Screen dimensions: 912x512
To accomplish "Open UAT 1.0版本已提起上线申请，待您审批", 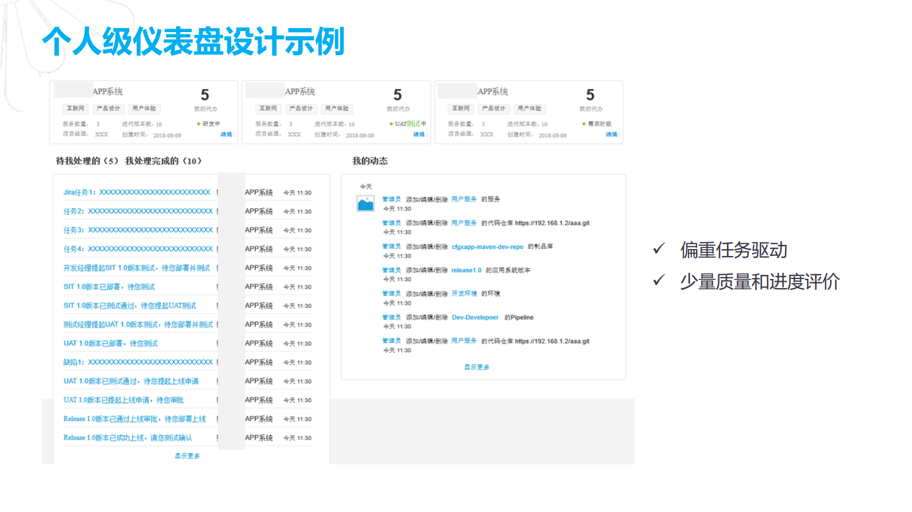I will [124, 400].
